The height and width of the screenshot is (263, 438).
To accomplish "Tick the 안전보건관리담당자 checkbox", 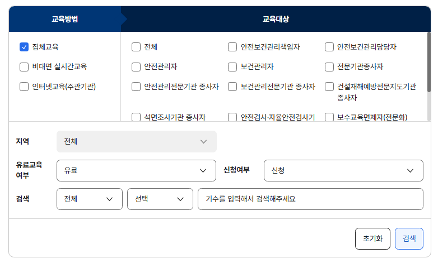I will (329, 47).
